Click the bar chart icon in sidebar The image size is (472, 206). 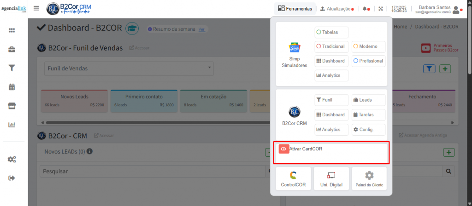point(12,125)
